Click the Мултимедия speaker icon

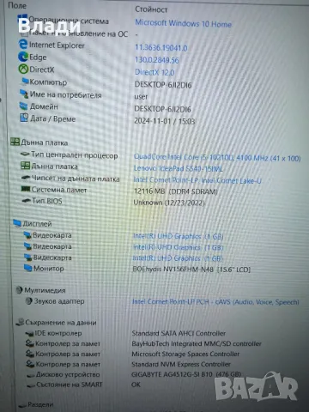tap(19, 290)
